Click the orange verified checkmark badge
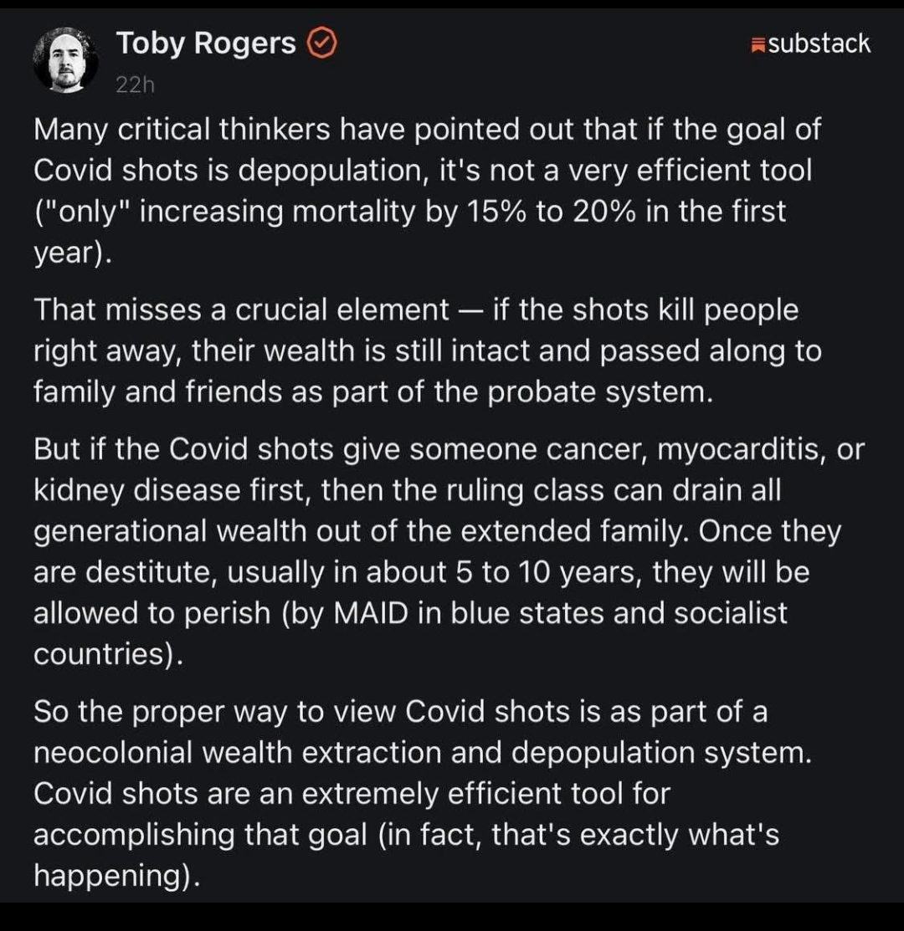The image size is (904, 931). click(322, 43)
